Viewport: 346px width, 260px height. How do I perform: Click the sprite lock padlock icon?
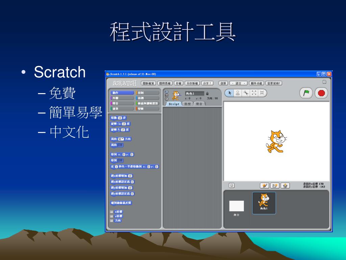[x=207, y=93]
